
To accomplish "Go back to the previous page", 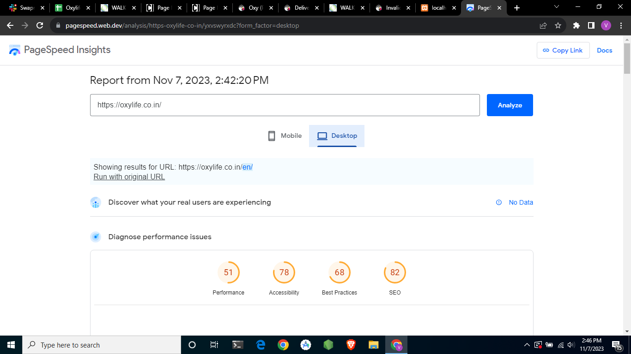I will click(x=10, y=25).
